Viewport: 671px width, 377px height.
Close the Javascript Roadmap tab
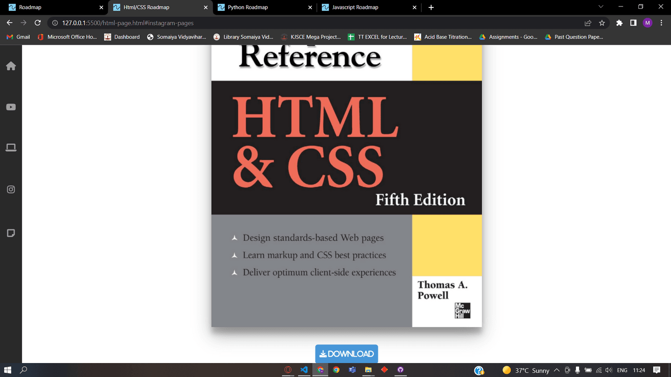click(x=415, y=7)
